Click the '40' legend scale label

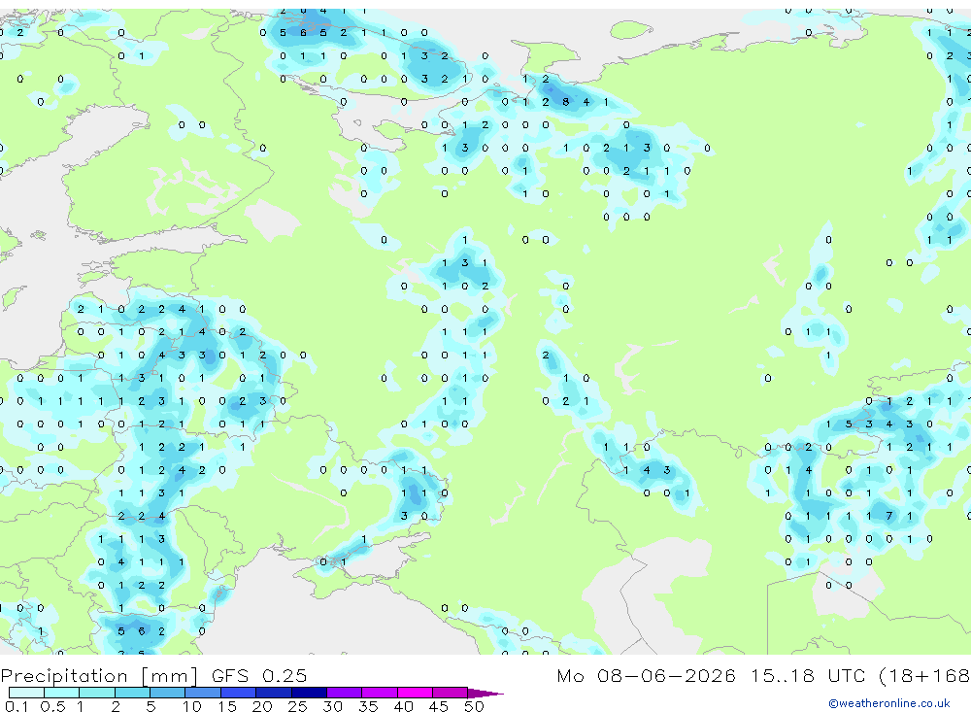click(x=403, y=706)
